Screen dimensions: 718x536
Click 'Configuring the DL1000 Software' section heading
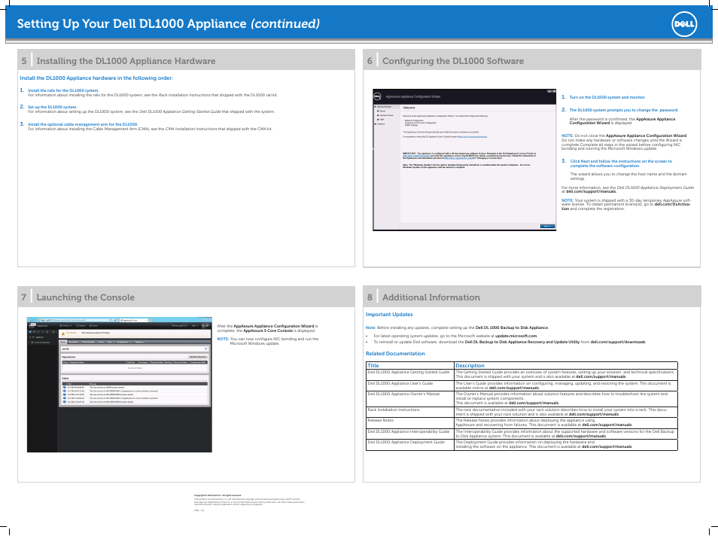(x=453, y=61)
